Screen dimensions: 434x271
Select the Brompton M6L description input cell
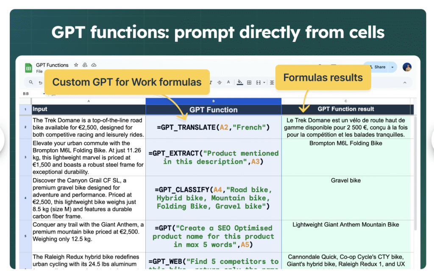click(89, 158)
